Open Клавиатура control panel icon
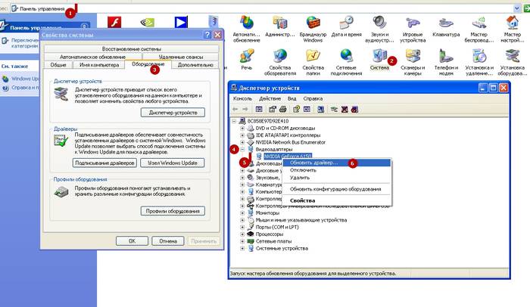 tap(446, 22)
